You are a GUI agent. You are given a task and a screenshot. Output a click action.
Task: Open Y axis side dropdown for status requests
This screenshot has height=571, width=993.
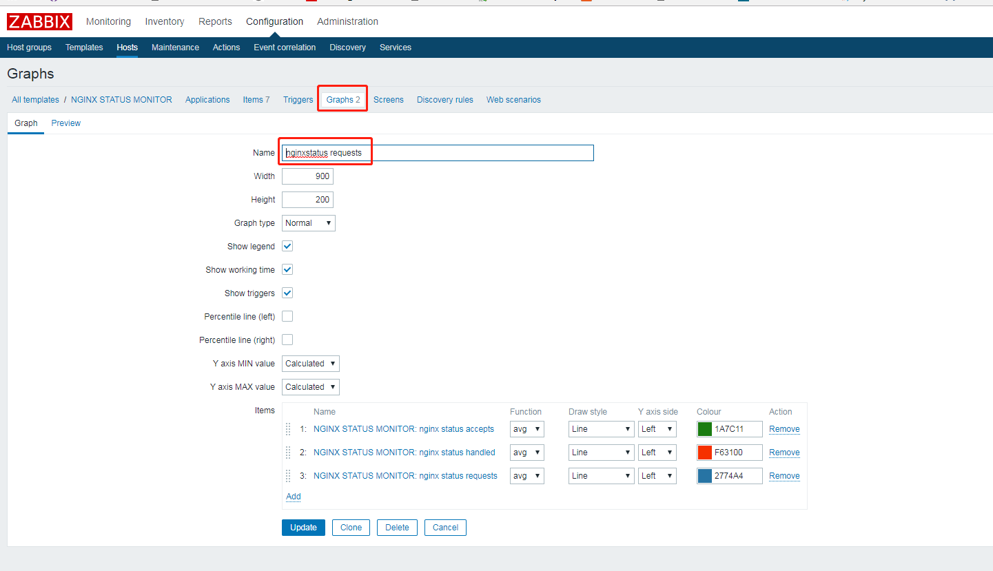(x=657, y=476)
